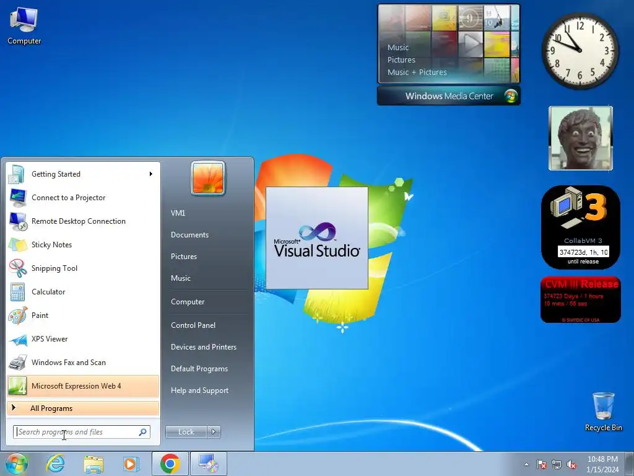Open Music from Start menu

[x=181, y=278]
